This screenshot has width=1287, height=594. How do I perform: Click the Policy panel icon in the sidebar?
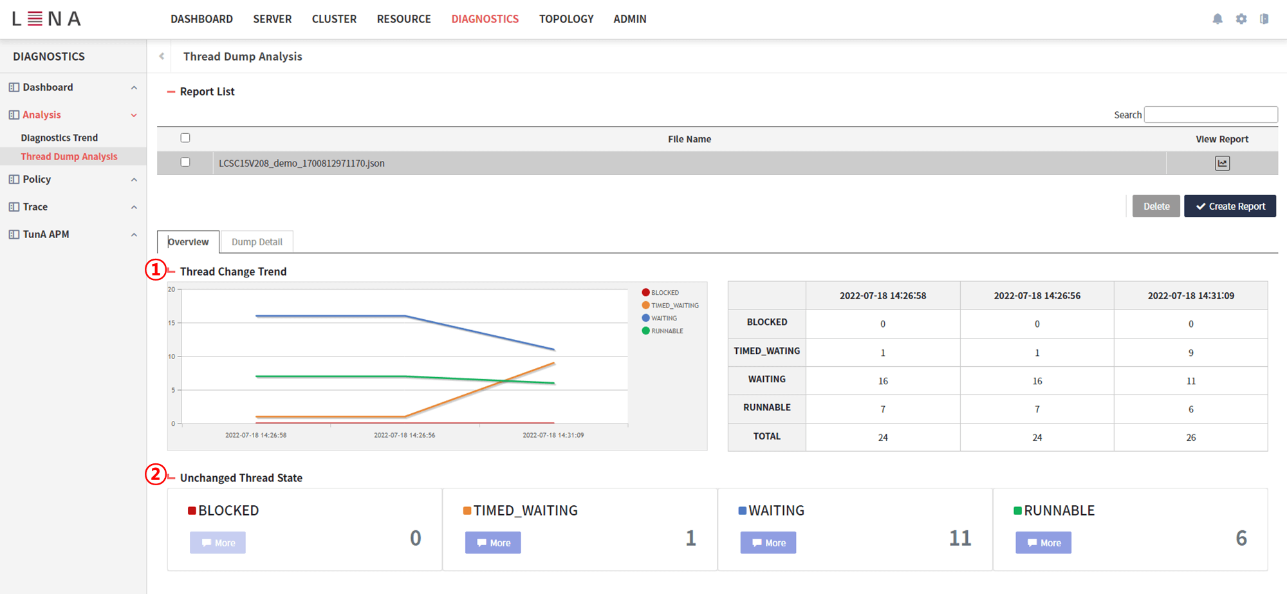tap(13, 179)
